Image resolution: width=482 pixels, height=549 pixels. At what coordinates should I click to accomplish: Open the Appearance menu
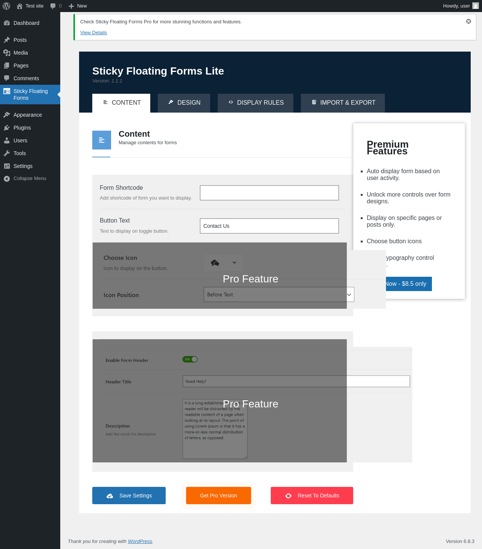coord(30,115)
